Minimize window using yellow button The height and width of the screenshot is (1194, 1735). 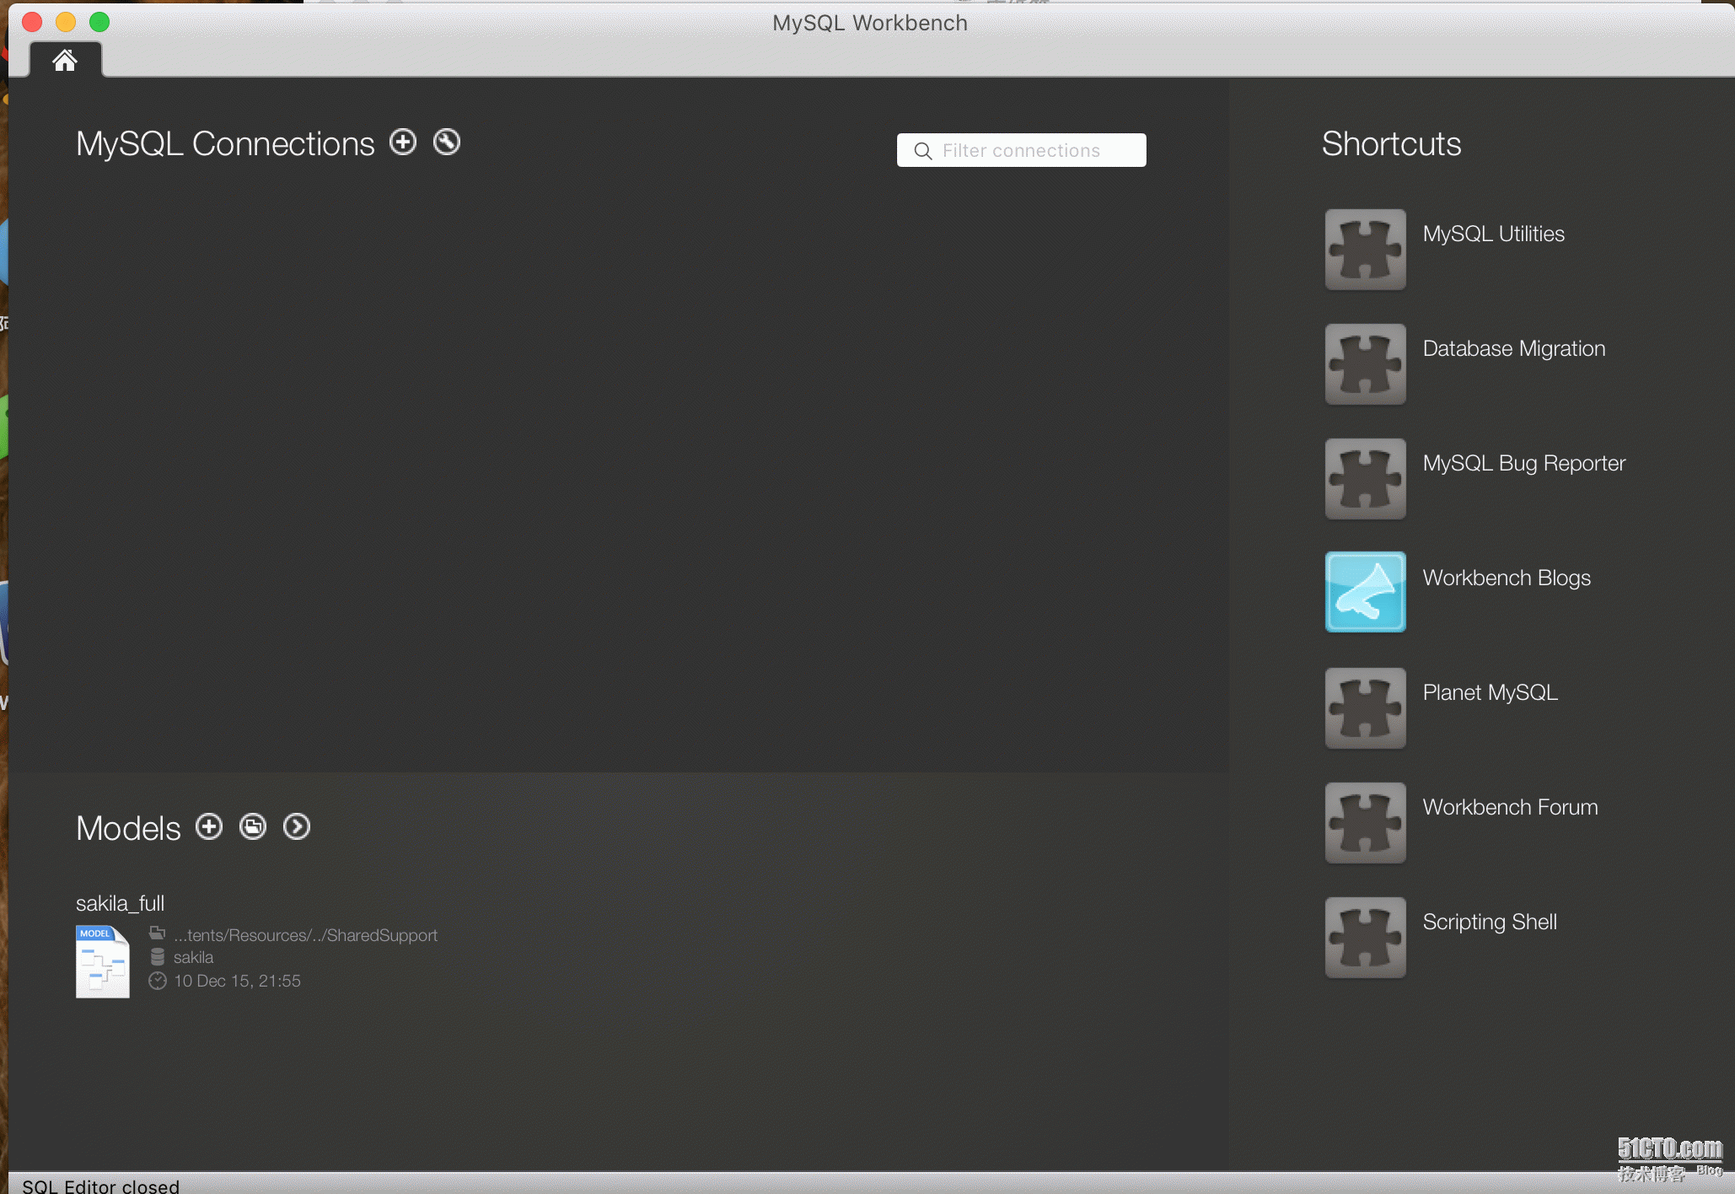tap(66, 22)
